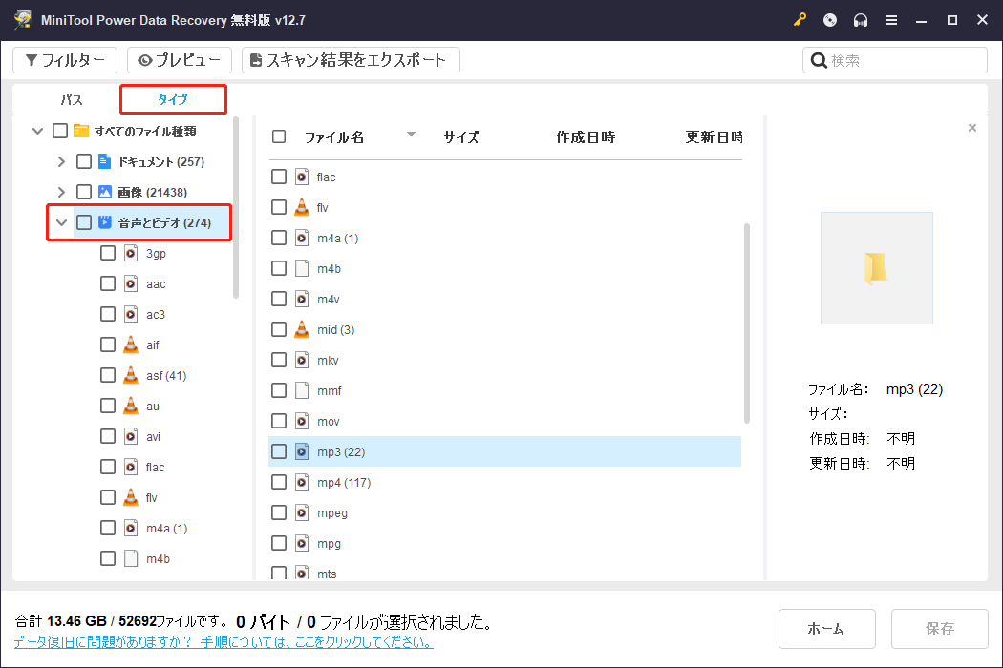Click the ホーム button

826,628
